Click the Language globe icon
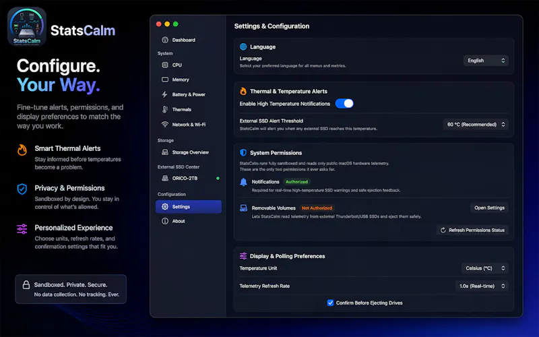 (x=243, y=47)
